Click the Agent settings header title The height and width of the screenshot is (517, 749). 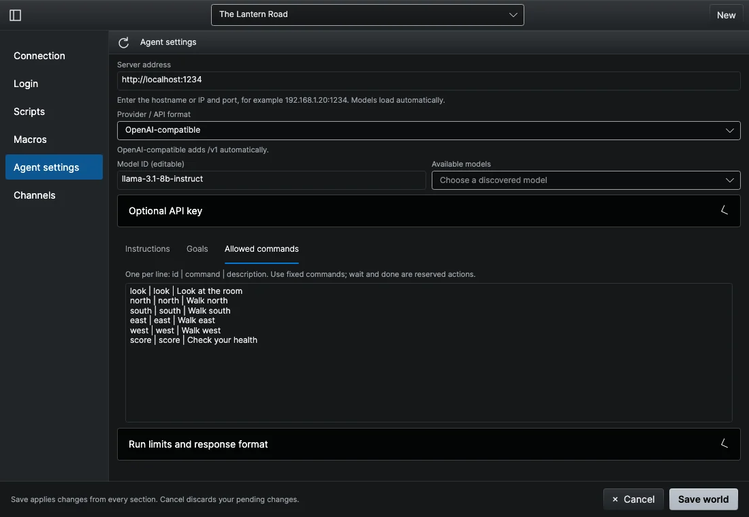168,42
